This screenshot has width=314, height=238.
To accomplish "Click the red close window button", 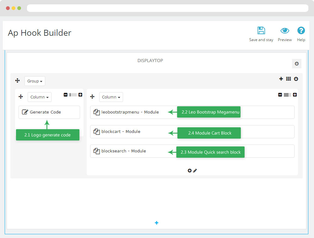I will coord(8,8).
